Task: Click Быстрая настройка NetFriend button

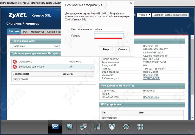Action: 170,15
